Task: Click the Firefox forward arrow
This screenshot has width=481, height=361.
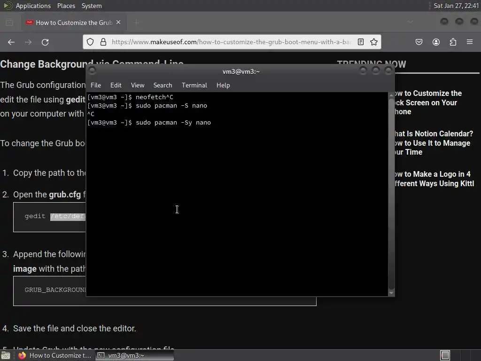Action: click(28, 42)
